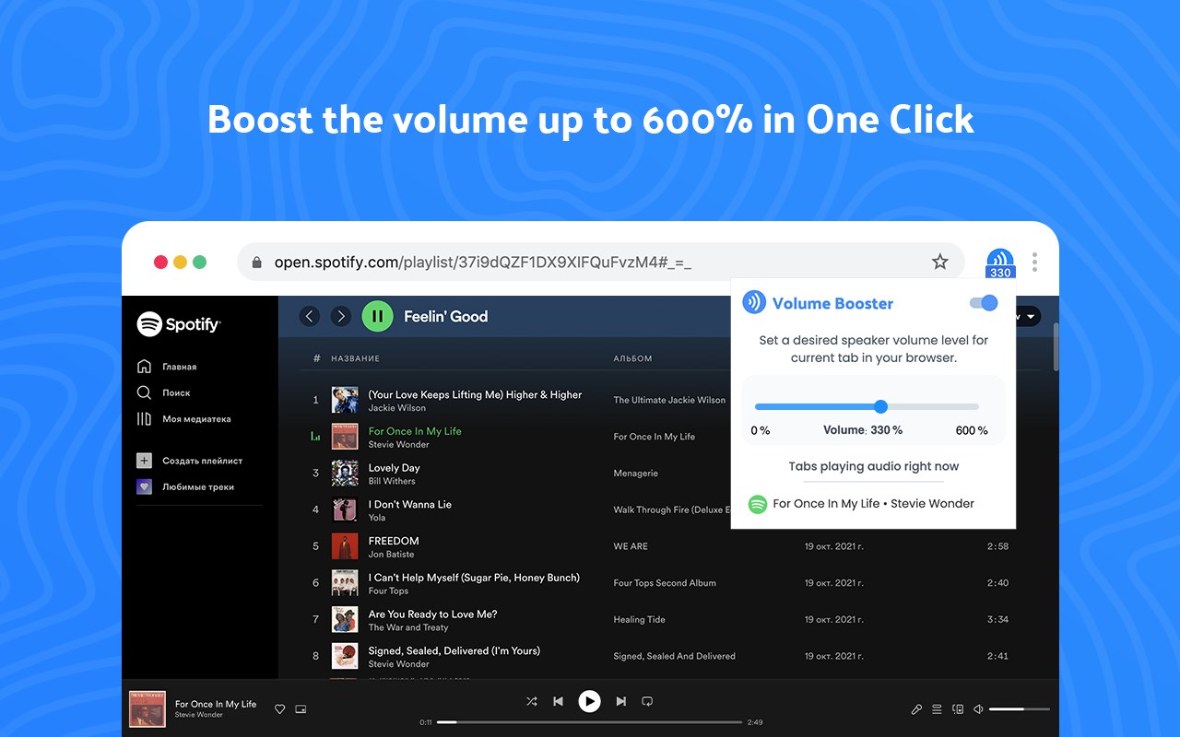Open the play queue icon

tap(937, 709)
